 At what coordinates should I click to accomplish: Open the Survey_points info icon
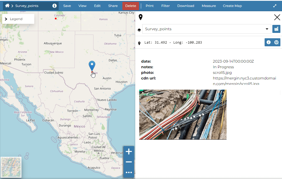tap(55, 6)
